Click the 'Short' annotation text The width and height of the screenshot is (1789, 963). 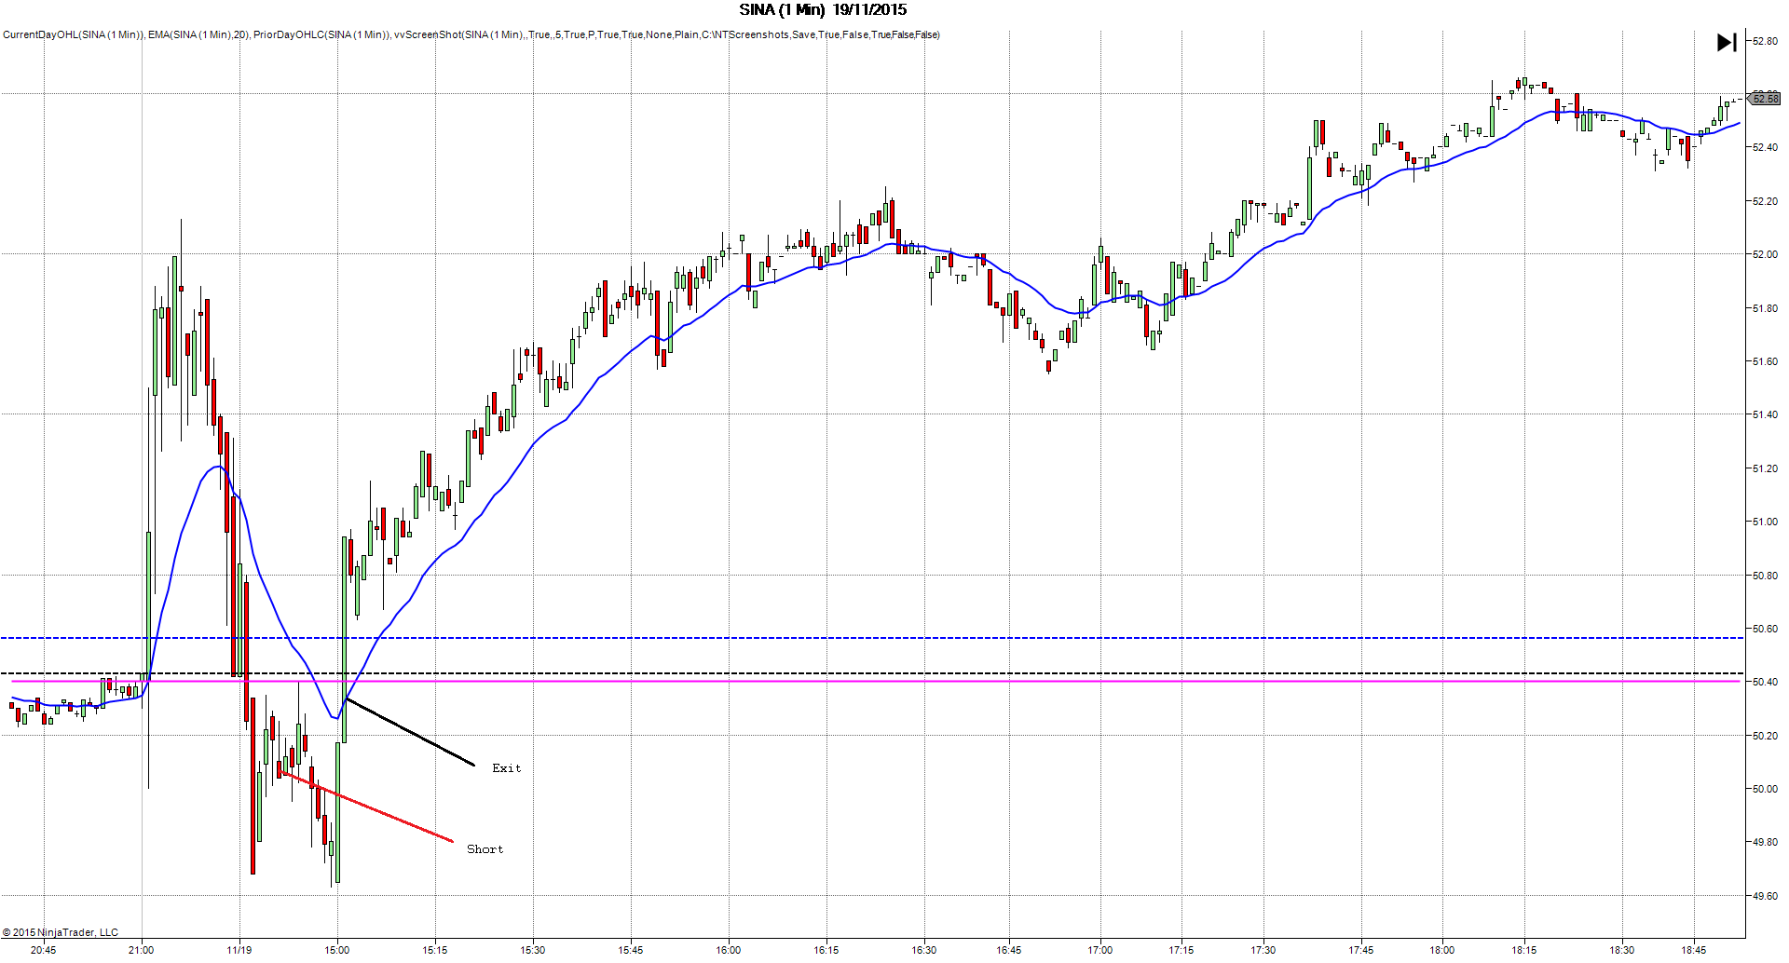[x=485, y=849]
